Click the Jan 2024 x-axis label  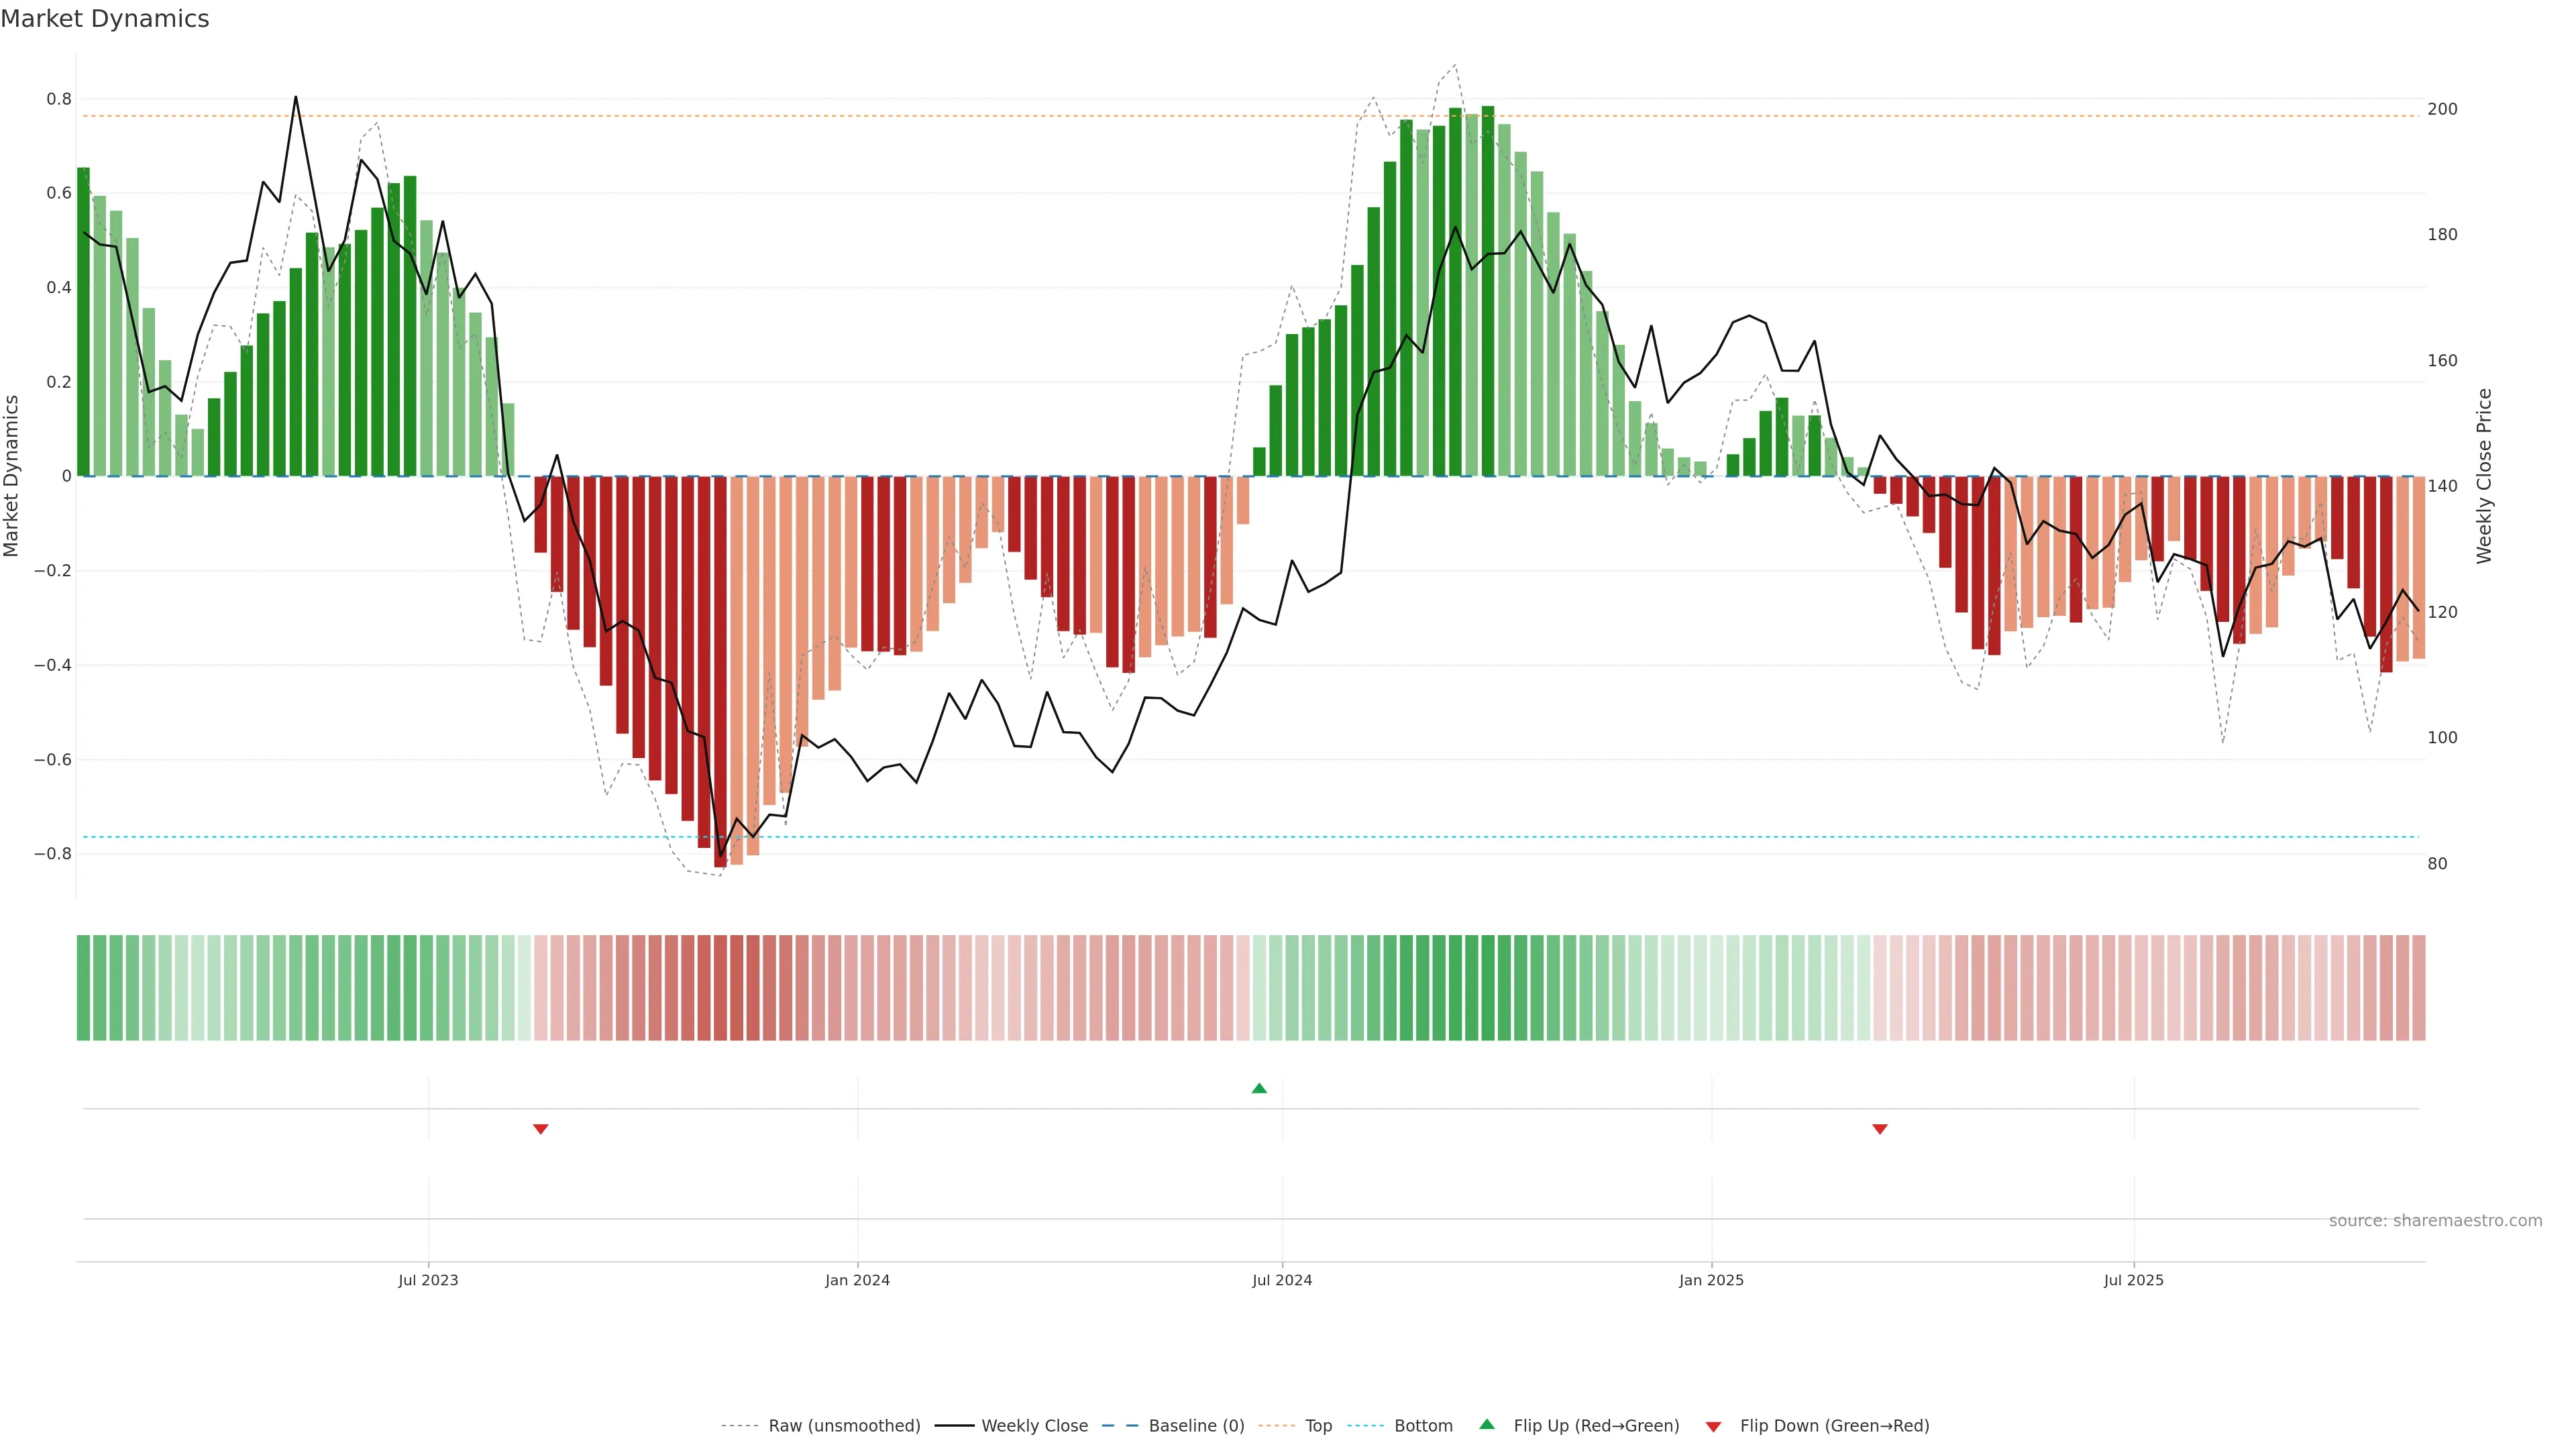pyautogui.click(x=857, y=1280)
